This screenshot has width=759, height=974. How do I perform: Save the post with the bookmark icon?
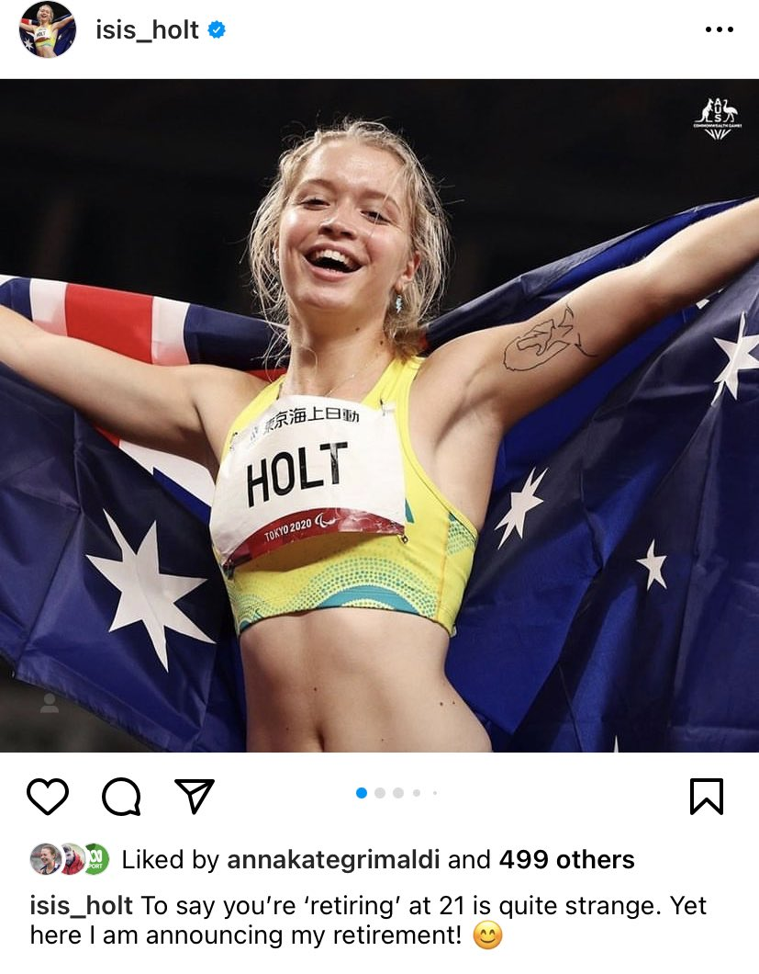pyautogui.click(x=707, y=796)
